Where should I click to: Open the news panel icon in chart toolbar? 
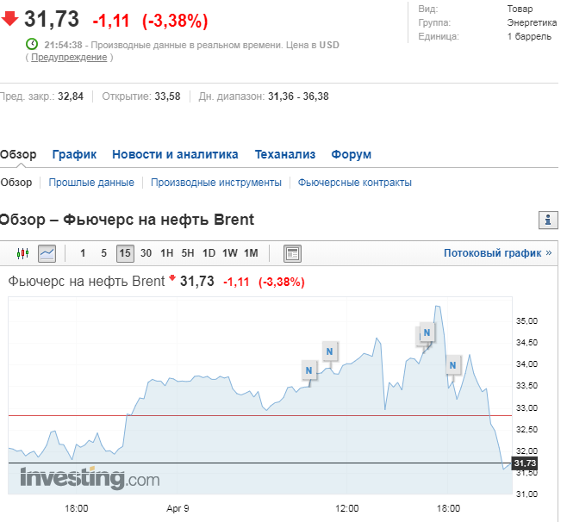(292, 253)
